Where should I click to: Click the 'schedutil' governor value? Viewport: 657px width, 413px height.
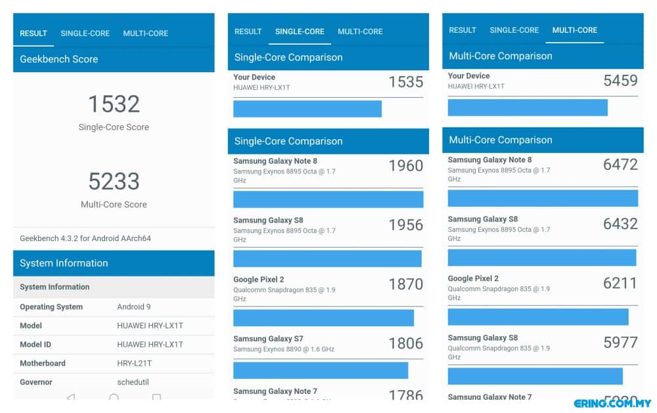click(133, 382)
